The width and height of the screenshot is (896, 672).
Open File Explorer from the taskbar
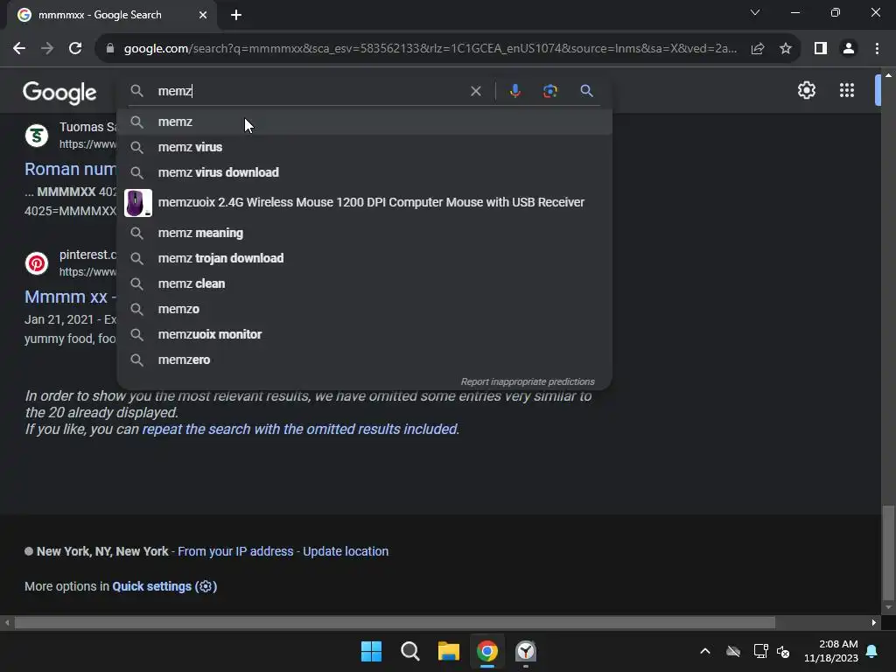(449, 651)
